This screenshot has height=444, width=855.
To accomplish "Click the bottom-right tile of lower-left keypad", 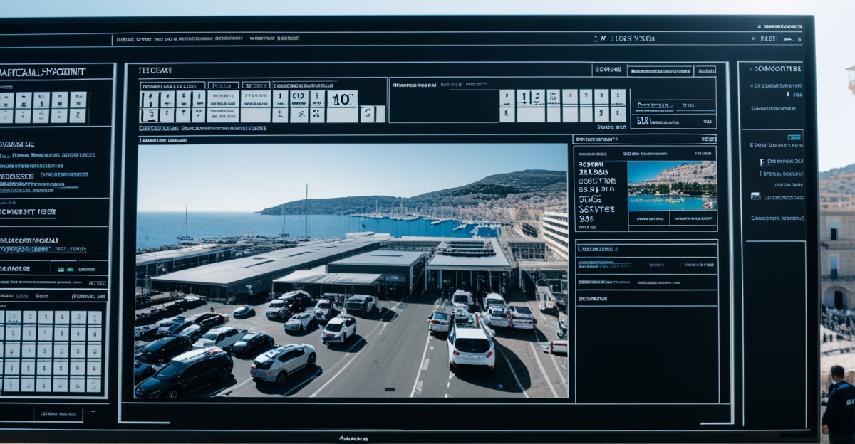I will [x=94, y=385].
